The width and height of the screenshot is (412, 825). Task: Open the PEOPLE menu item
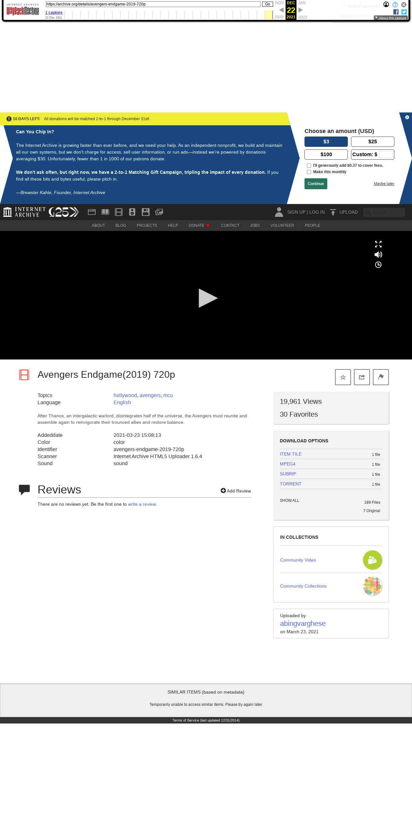coord(313,226)
